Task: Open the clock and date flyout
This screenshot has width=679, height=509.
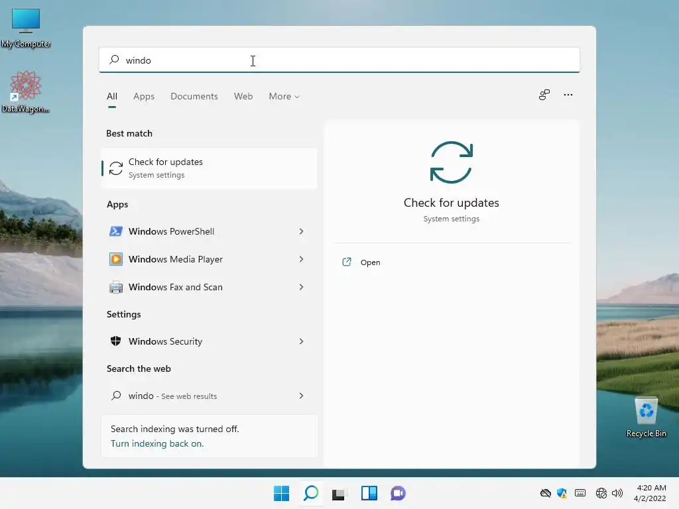Action: (x=650, y=493)
